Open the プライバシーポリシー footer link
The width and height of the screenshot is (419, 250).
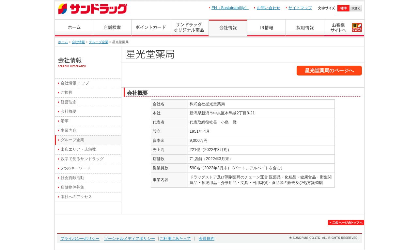pos(80,239)
